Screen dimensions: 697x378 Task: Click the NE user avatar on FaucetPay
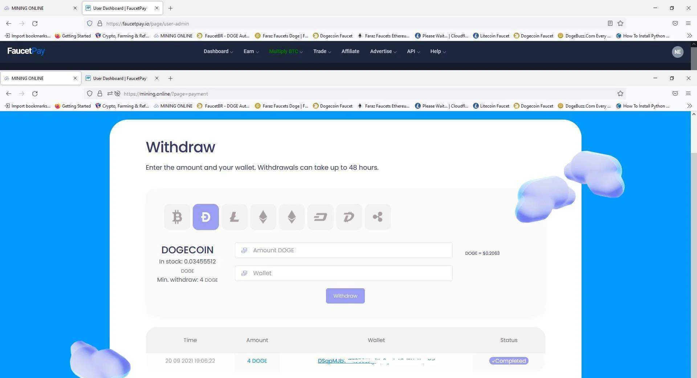tap(677, 52)
